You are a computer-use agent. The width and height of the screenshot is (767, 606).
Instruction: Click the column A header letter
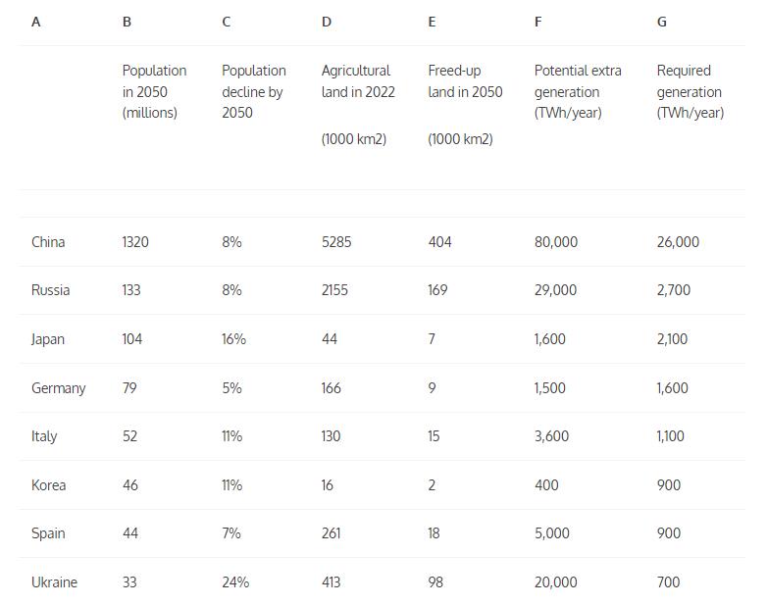tap(36, 22)
